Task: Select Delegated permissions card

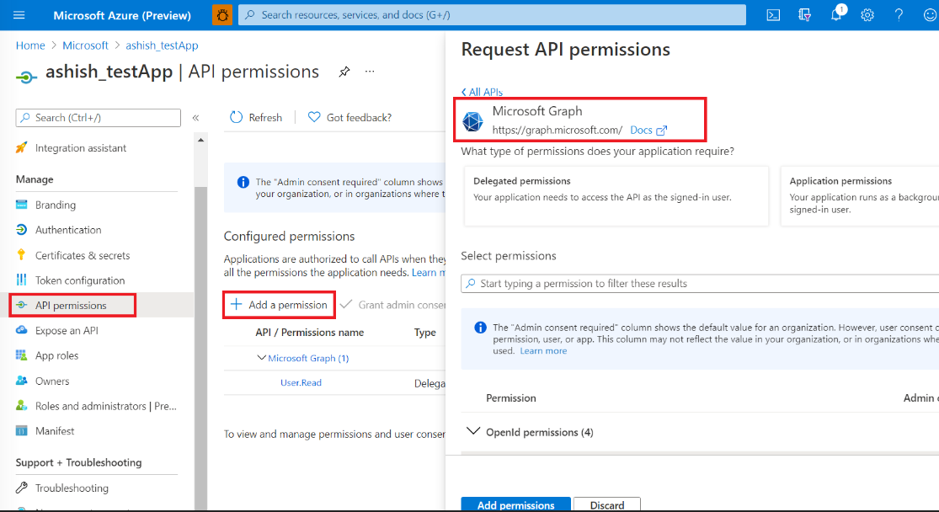Action: pos(616,196)
